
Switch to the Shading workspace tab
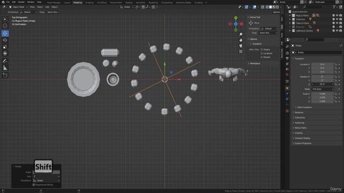pyautogui.click(x=129, y=3)
